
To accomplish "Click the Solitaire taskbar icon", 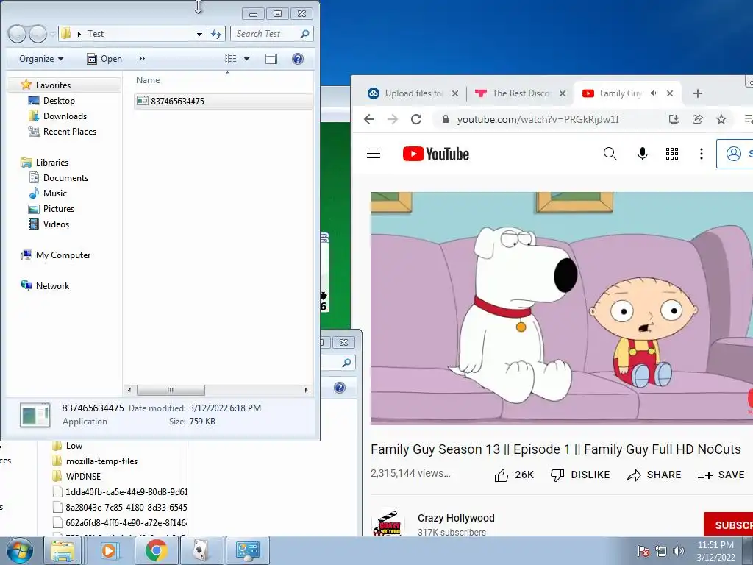I will (201, 550).
